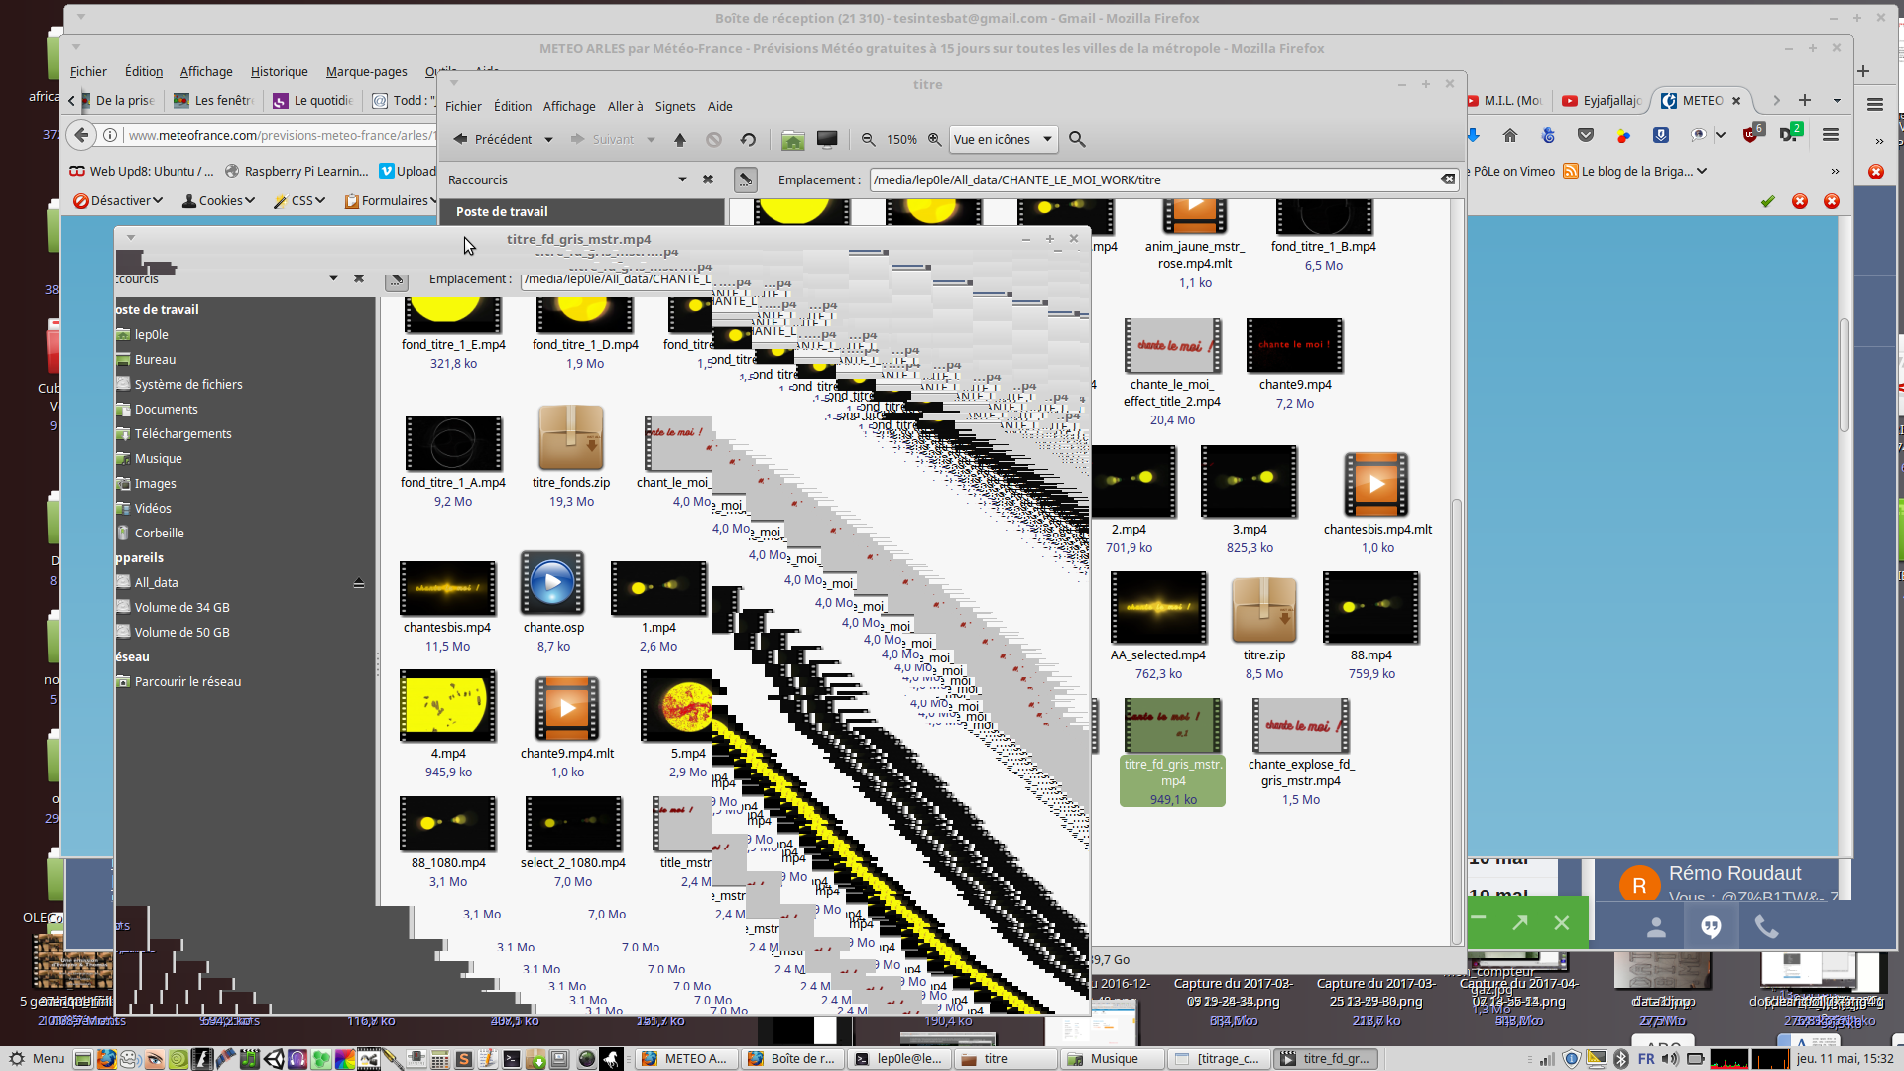Click the Précédent back button
The width and height of the screenshot is (1904, 1071).
(493, 140)
